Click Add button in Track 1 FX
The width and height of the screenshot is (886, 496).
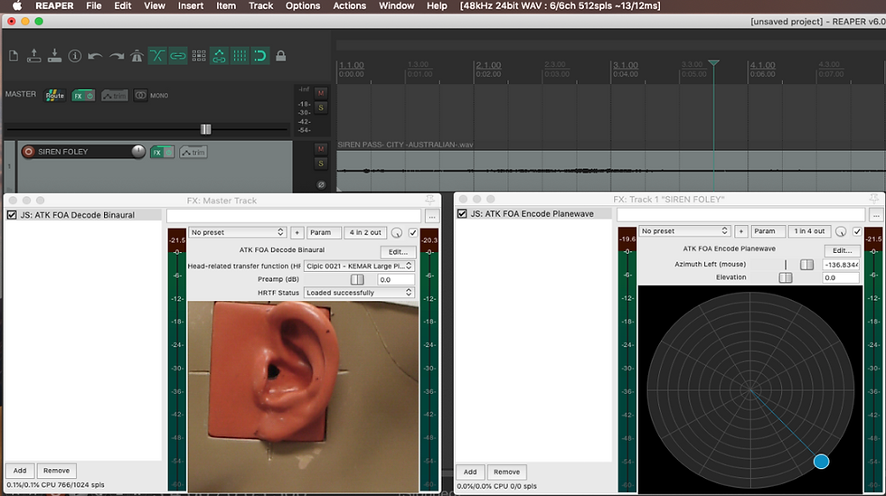pos(470,472)
